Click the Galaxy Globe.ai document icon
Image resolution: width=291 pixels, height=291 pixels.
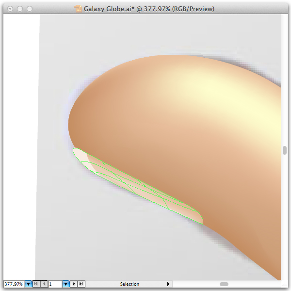pos(78,9)
